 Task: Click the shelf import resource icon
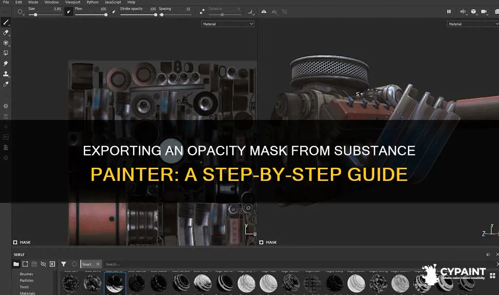[25, 264]
